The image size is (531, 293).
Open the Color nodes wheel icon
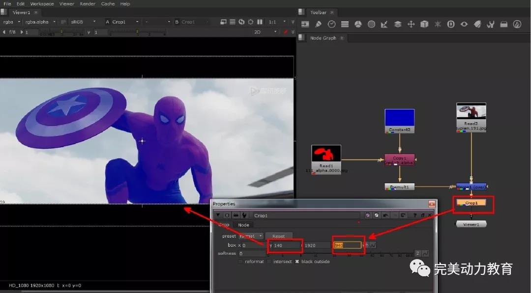358,24
